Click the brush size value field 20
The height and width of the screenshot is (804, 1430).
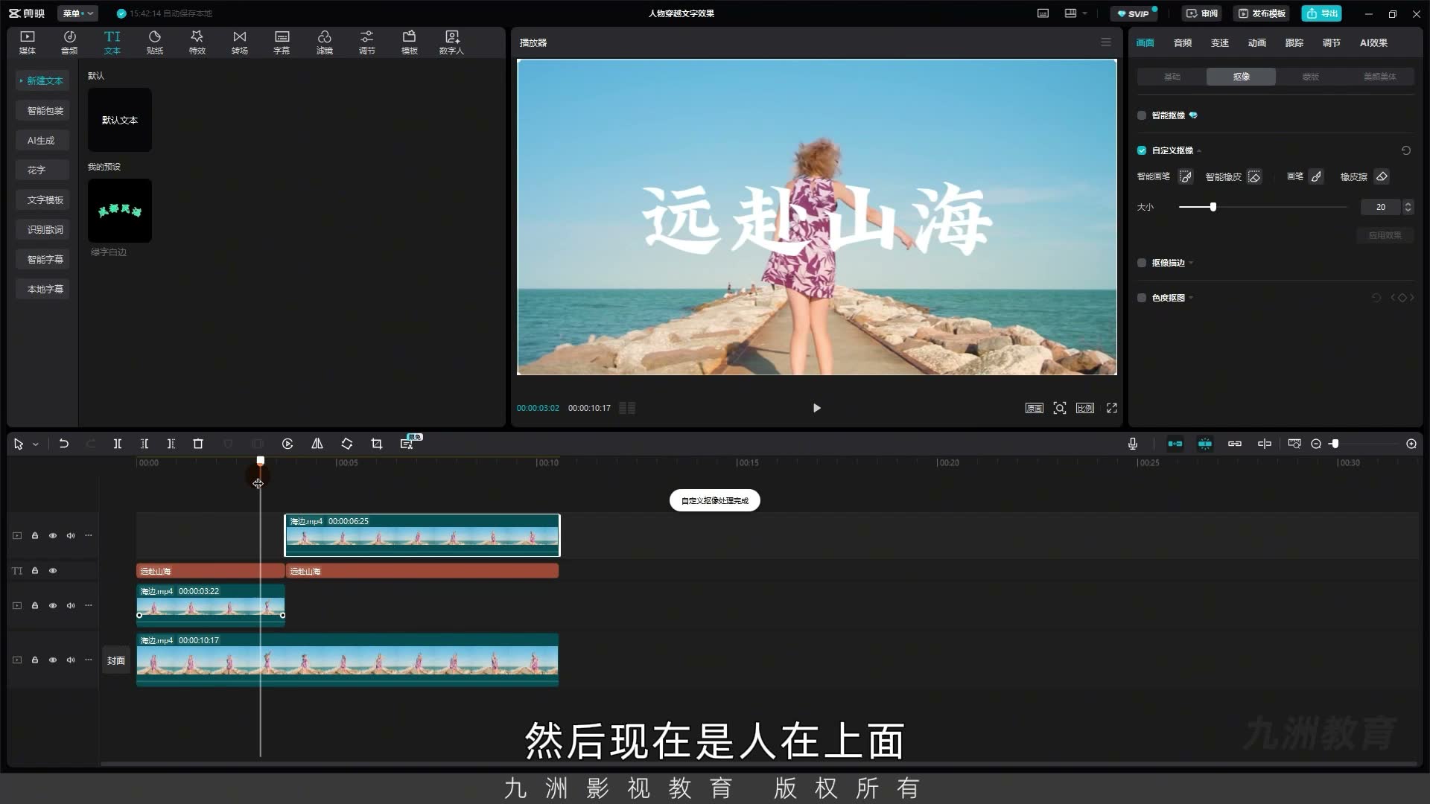click(x=1381, y=207)
